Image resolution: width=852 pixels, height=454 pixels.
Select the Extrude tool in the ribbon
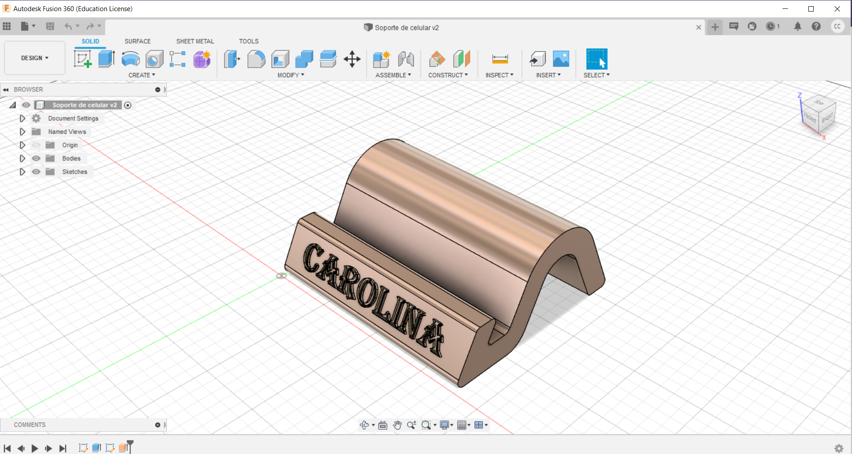pos(107,59)
